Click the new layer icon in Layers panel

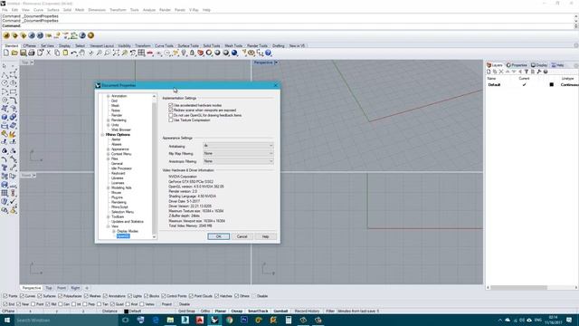(x=489, y=72)
